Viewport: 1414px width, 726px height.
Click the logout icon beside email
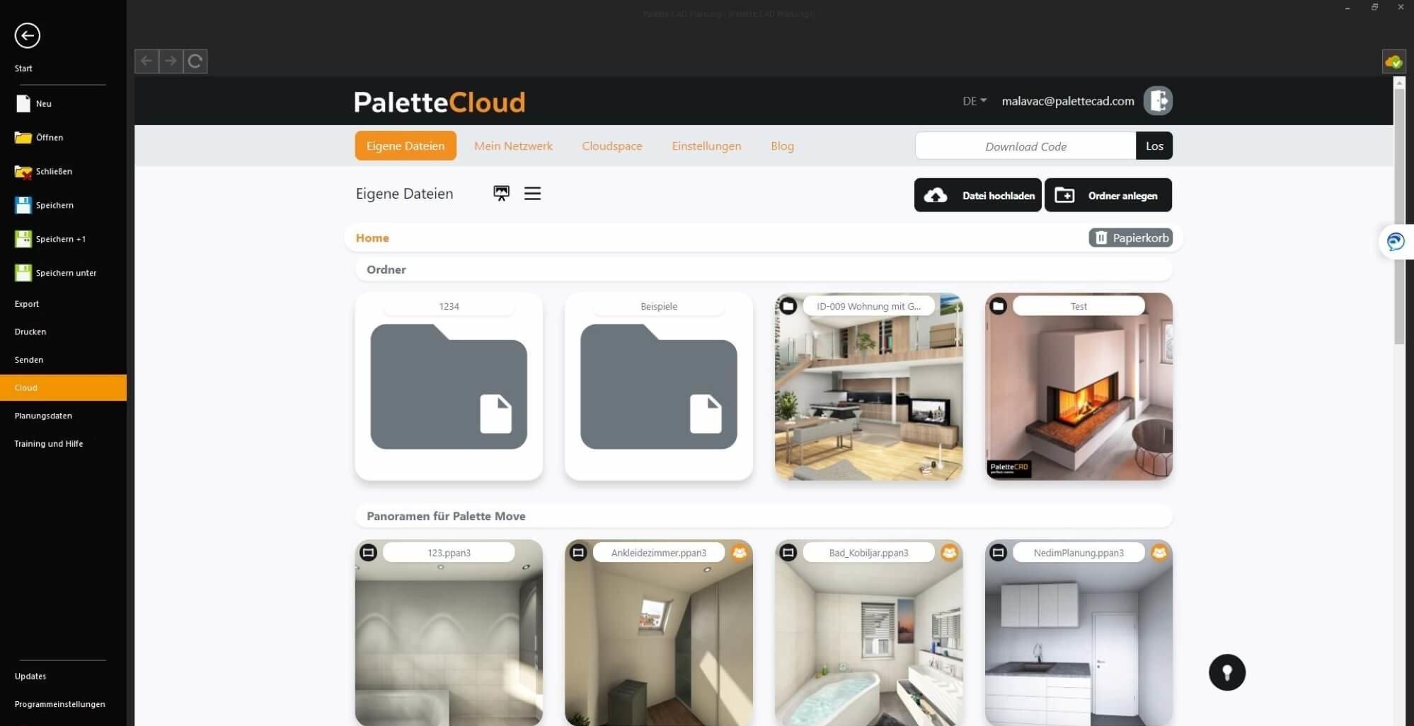1158,101
